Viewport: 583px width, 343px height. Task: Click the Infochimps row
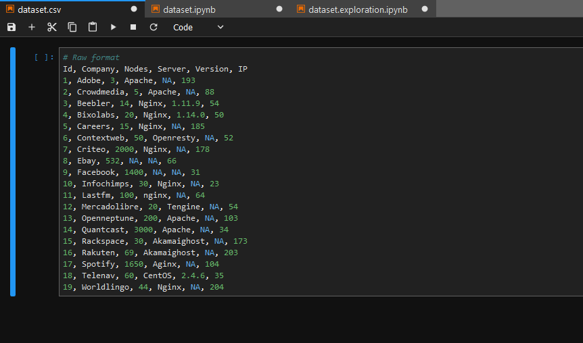tap(141, 184)
